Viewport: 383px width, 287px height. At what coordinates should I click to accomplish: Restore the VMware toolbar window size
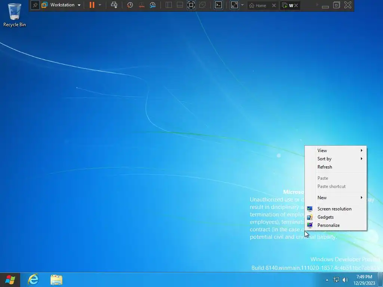coord(337,5)
